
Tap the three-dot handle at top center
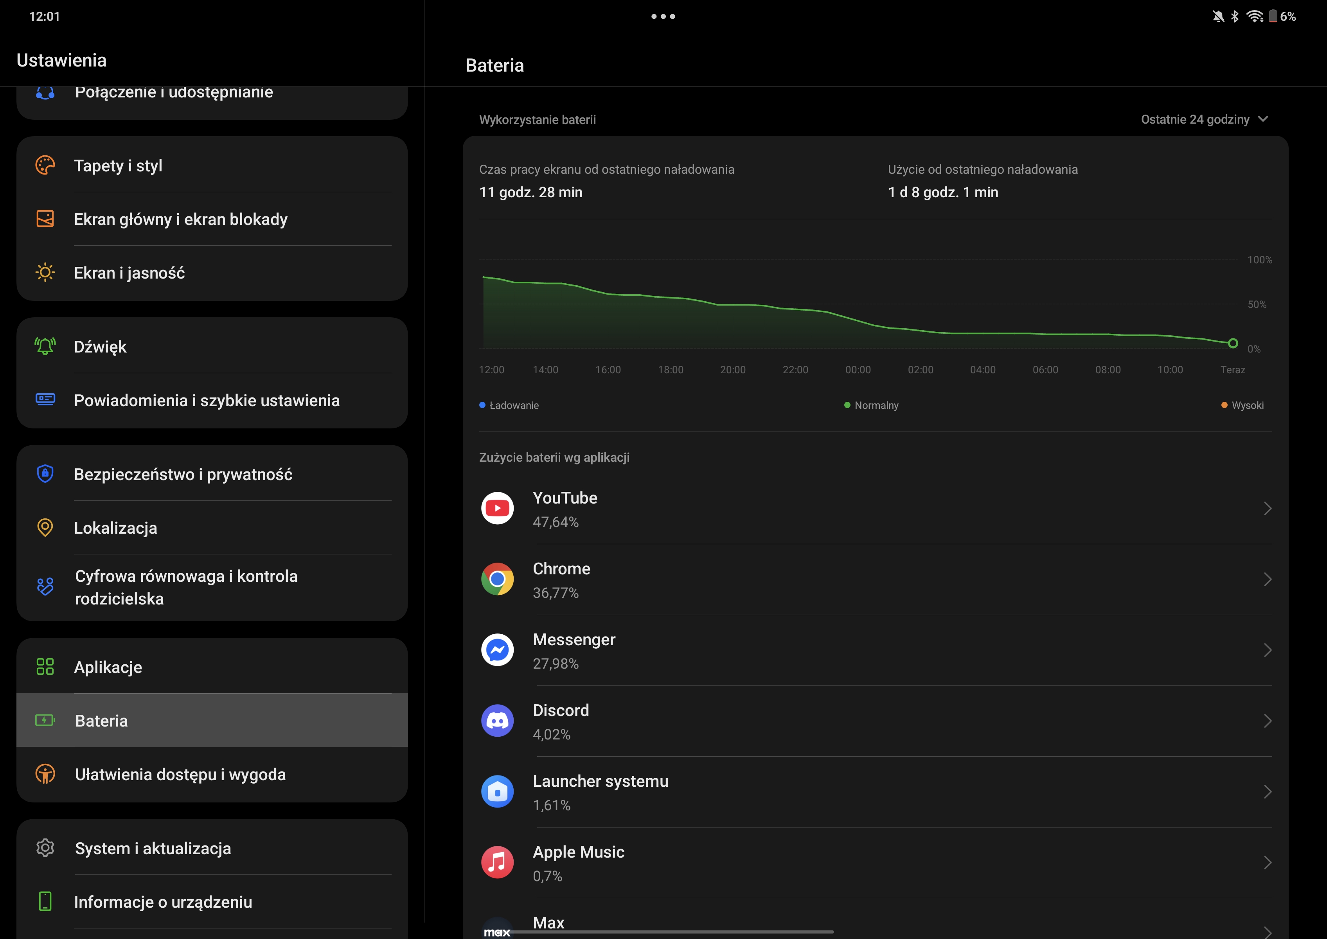(663, 16)
